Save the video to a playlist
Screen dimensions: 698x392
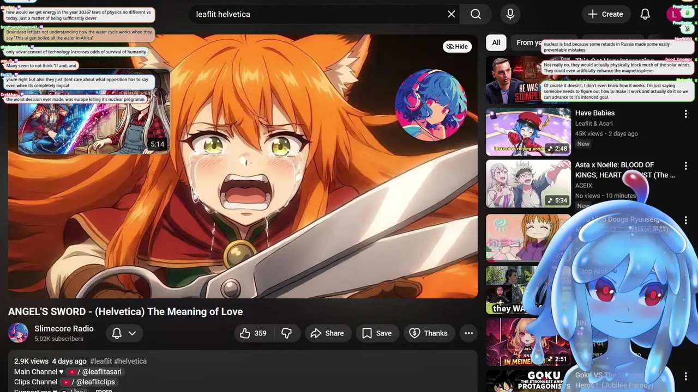click(377, 333)
